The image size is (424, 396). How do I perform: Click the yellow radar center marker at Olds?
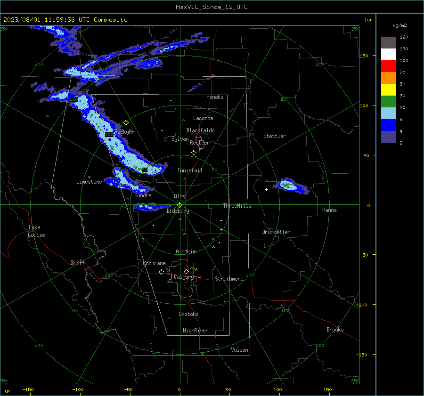(179, 205)
